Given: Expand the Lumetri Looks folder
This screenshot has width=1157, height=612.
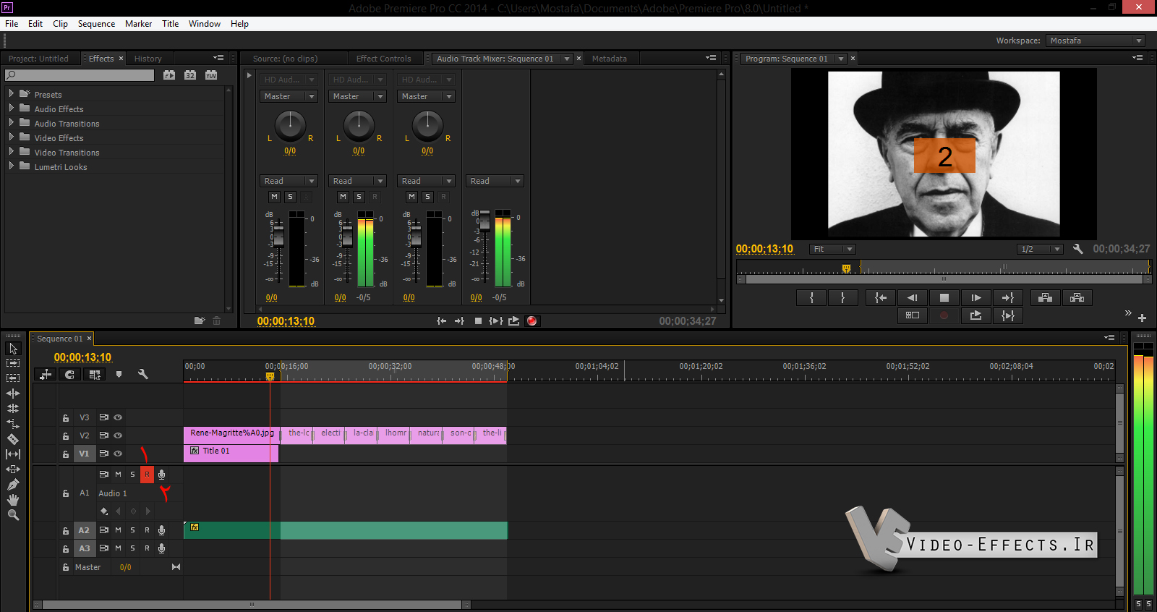Looking at the screenshot, I should 11,166.
